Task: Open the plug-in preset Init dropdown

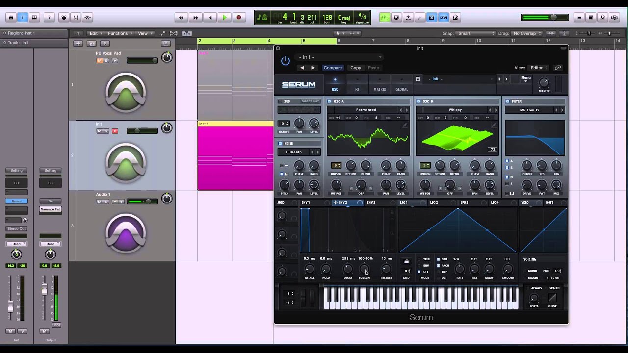Action: click(x=340, y=57)
